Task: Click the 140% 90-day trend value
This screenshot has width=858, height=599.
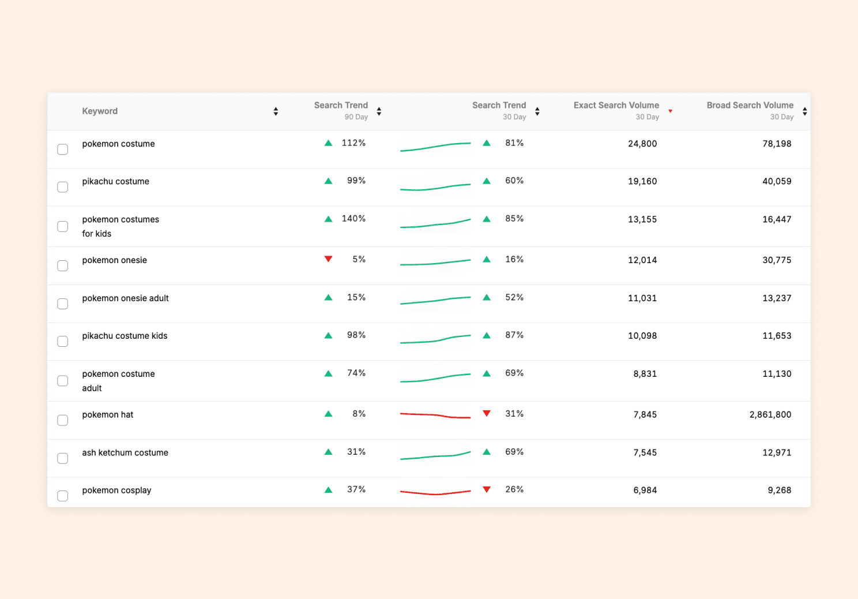Action: pyautogui.click(x=353, y=219)
